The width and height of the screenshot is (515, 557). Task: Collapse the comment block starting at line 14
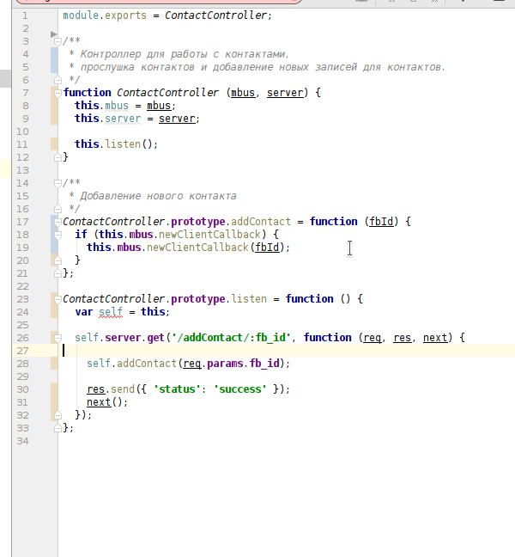[x=58, y=183]
